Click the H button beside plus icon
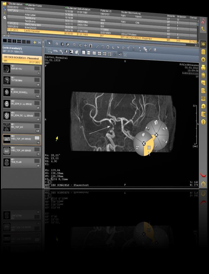 (39, 43)
